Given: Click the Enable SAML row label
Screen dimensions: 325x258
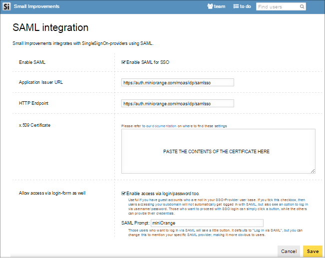Looking at the screenshot, I should pos(32,62).
